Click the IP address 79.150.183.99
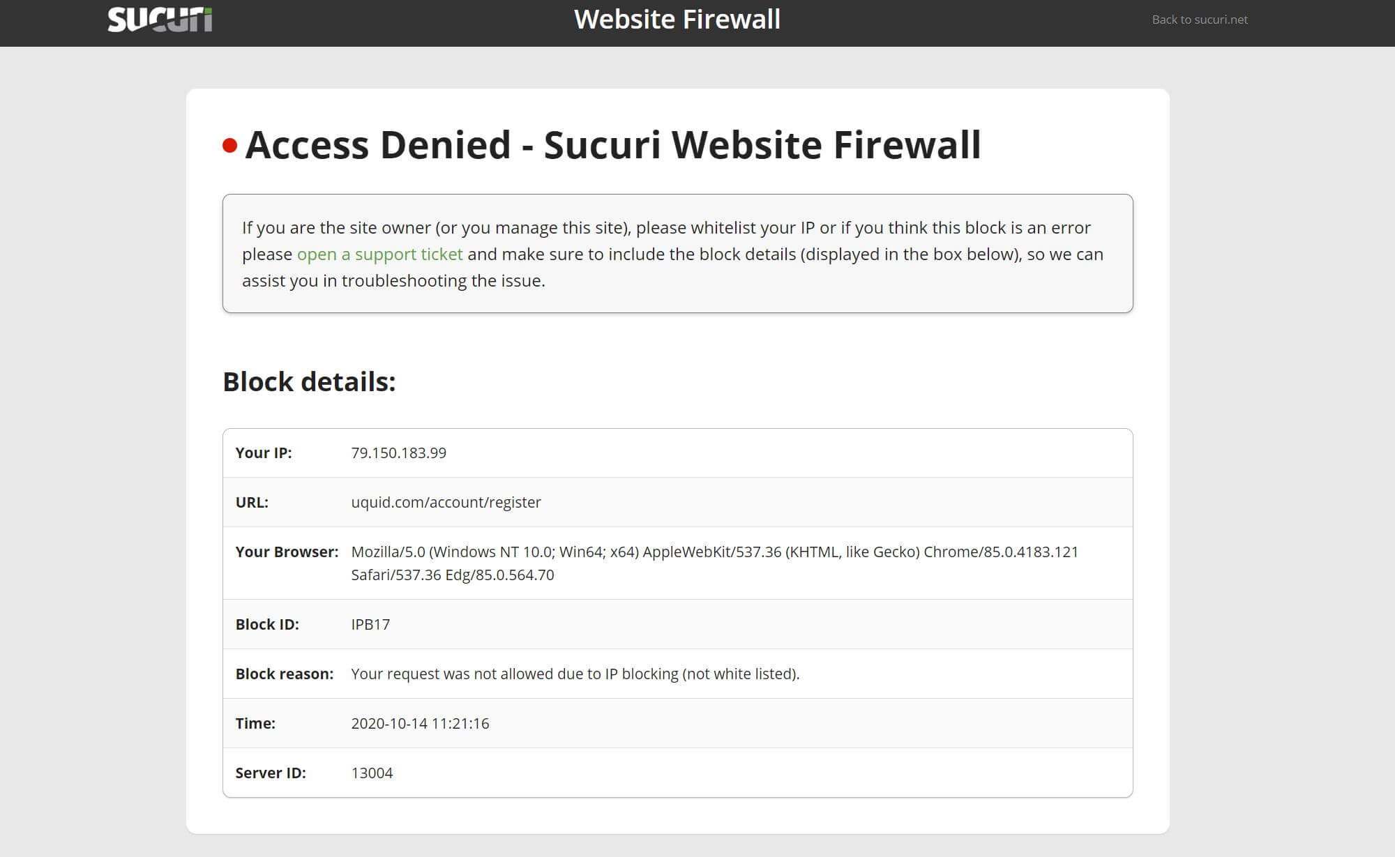Viewport: 1395px width, 857px height. (398, 453)
